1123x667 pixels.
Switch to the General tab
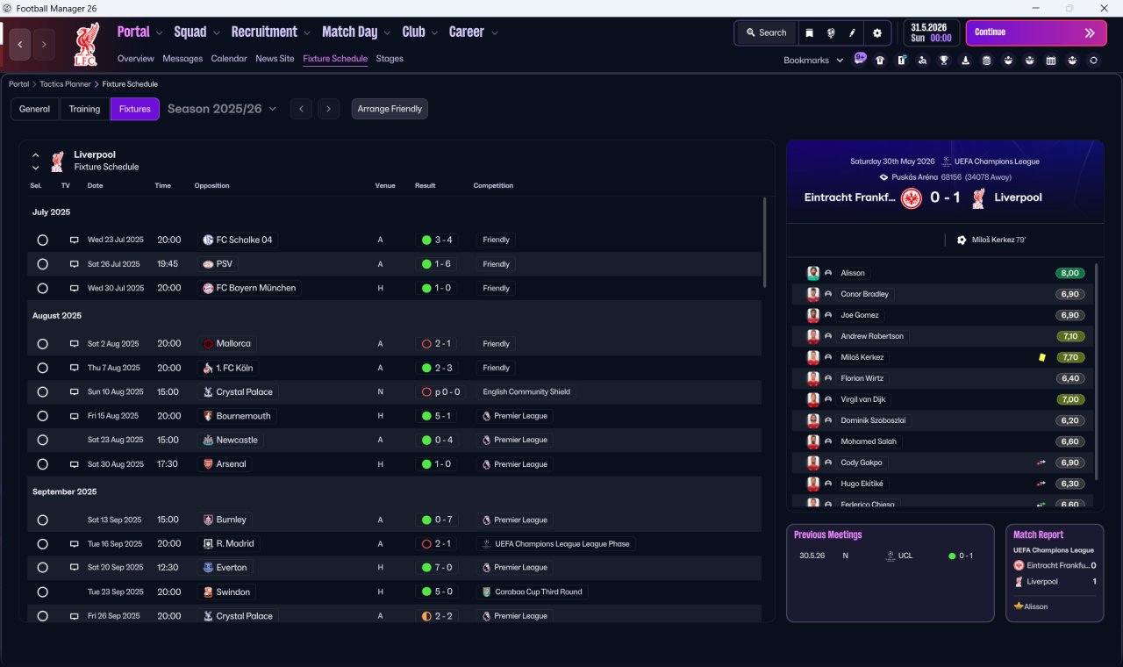coord(35,109)
